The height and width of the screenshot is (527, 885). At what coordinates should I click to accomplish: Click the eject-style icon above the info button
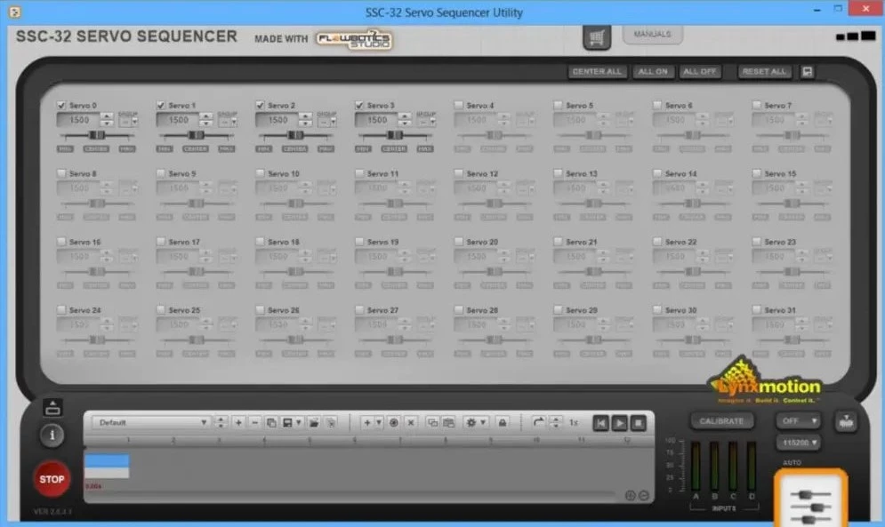52,407
